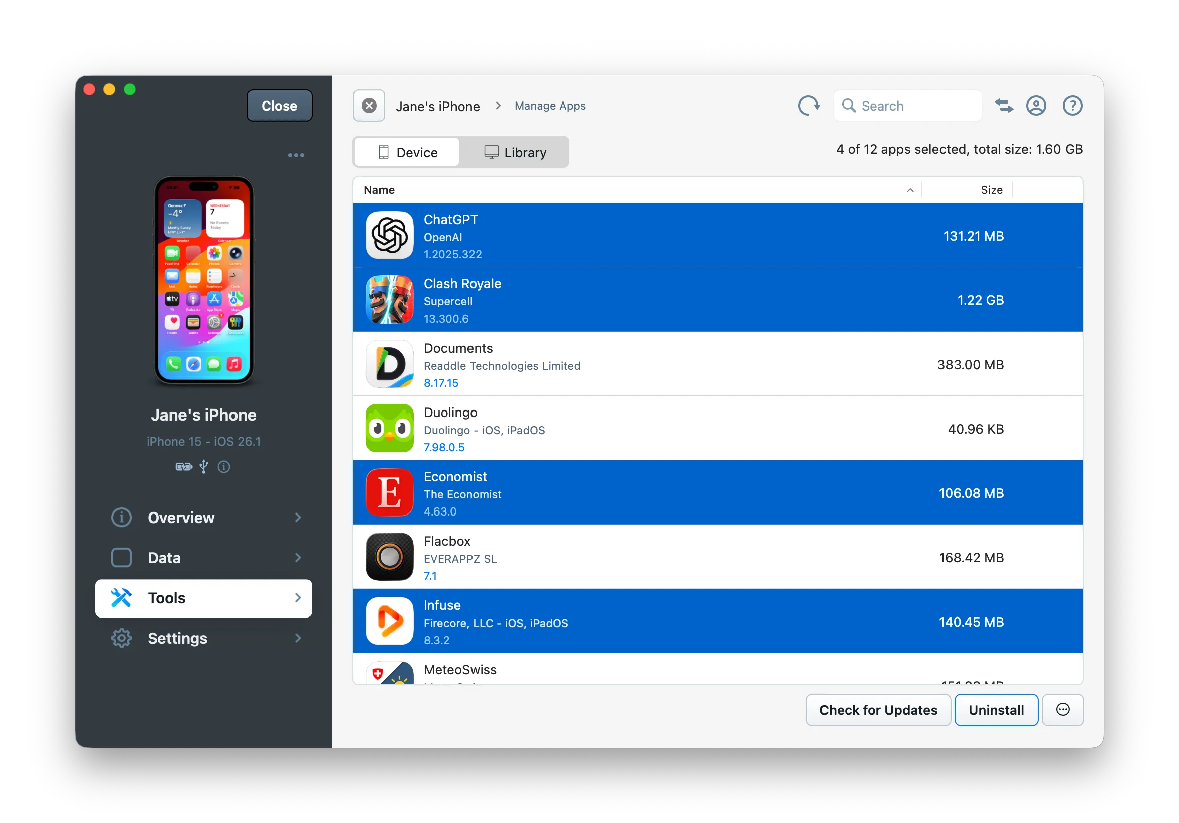The height and width of the screenshot is (823, 1179).
Task: Click the user account icon
Action: coord(1036,106)
